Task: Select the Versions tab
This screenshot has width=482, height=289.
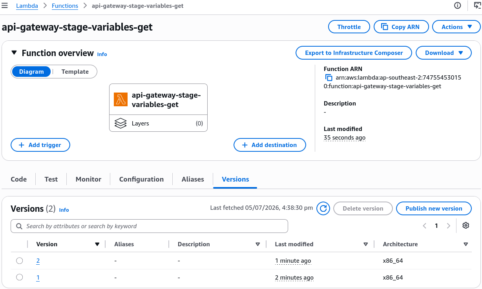Action: click(236, 179)
